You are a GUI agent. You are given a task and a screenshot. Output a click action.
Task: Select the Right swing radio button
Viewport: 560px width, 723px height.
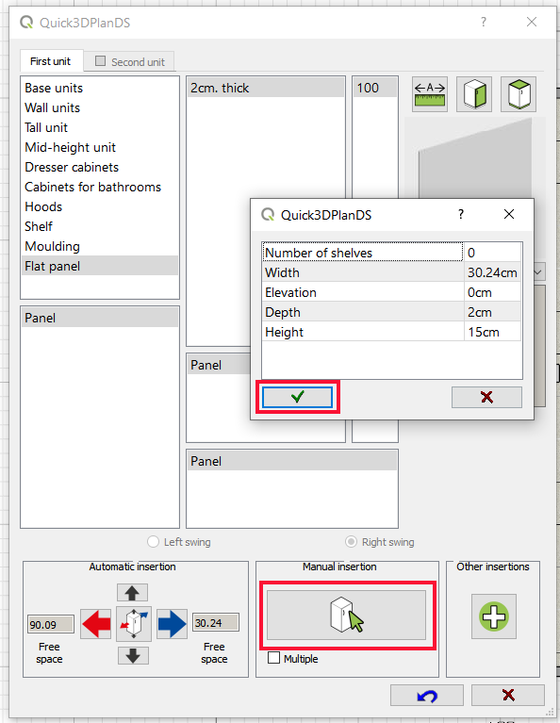coord(351,541)
